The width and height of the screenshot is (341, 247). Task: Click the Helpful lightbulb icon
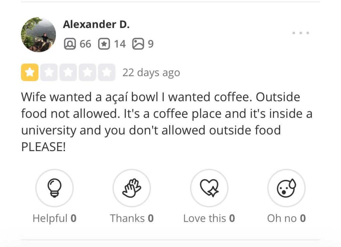(54, 188)
